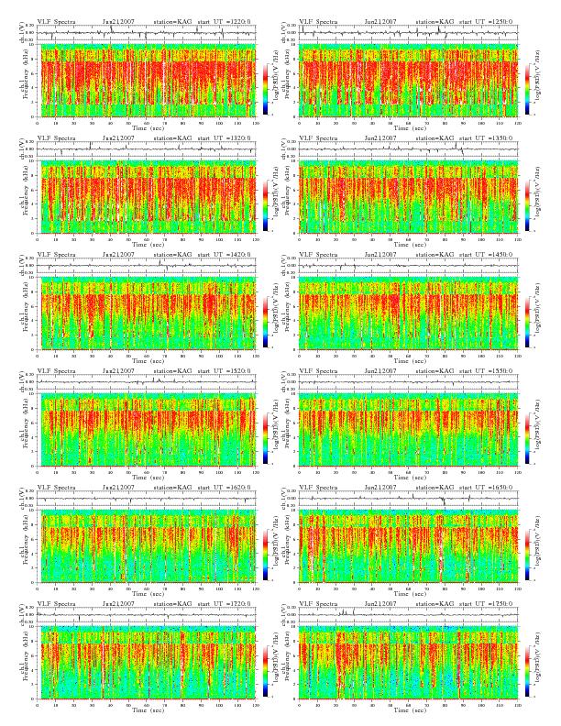Pick the color bar next to the 1520:0 plot

pos(265,438)
